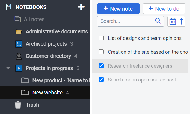Click the New to-do button

[x=164, y=9]
